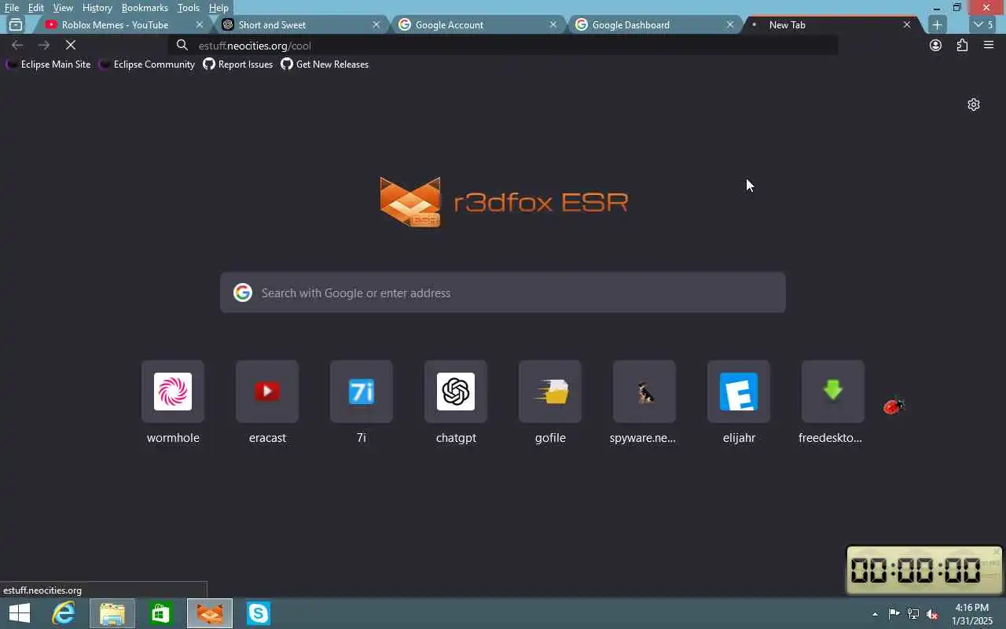Open the Firefox View icon in tab bar

click(16, 24)
